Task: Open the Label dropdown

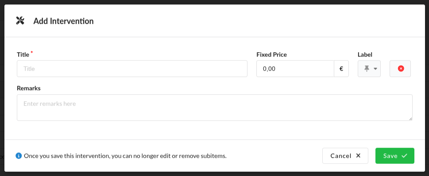Action: pyautogui.click(x=369, y=69)
